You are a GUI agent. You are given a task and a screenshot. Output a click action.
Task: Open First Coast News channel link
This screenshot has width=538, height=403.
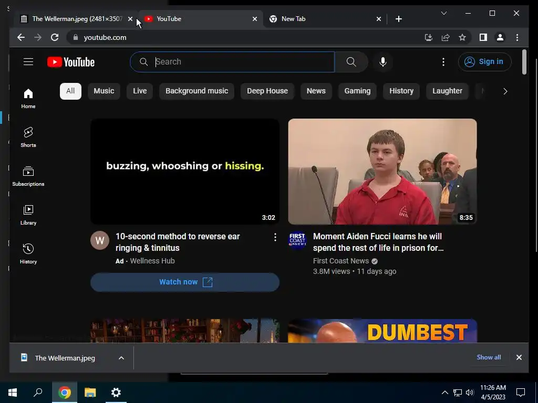point(340,261)
